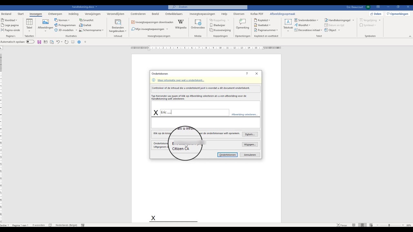413x232 pixels.
Task: Add a Bladwijzer bookmark
Action: tap(217, 25)
